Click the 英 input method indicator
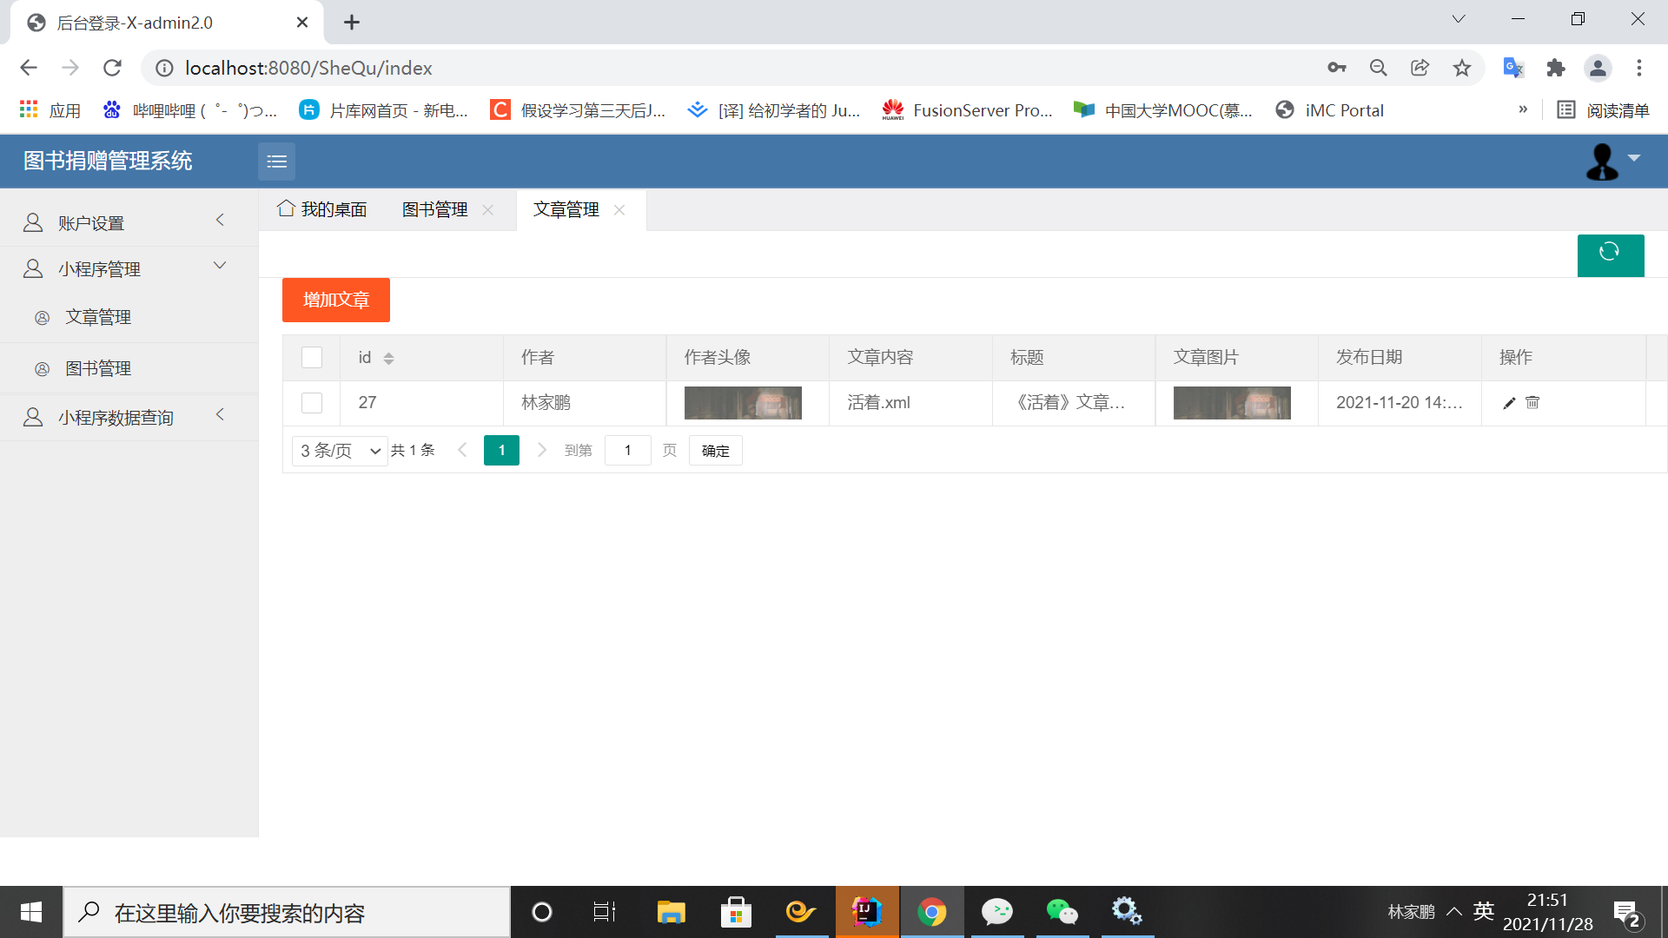 tap(1484, 911)
